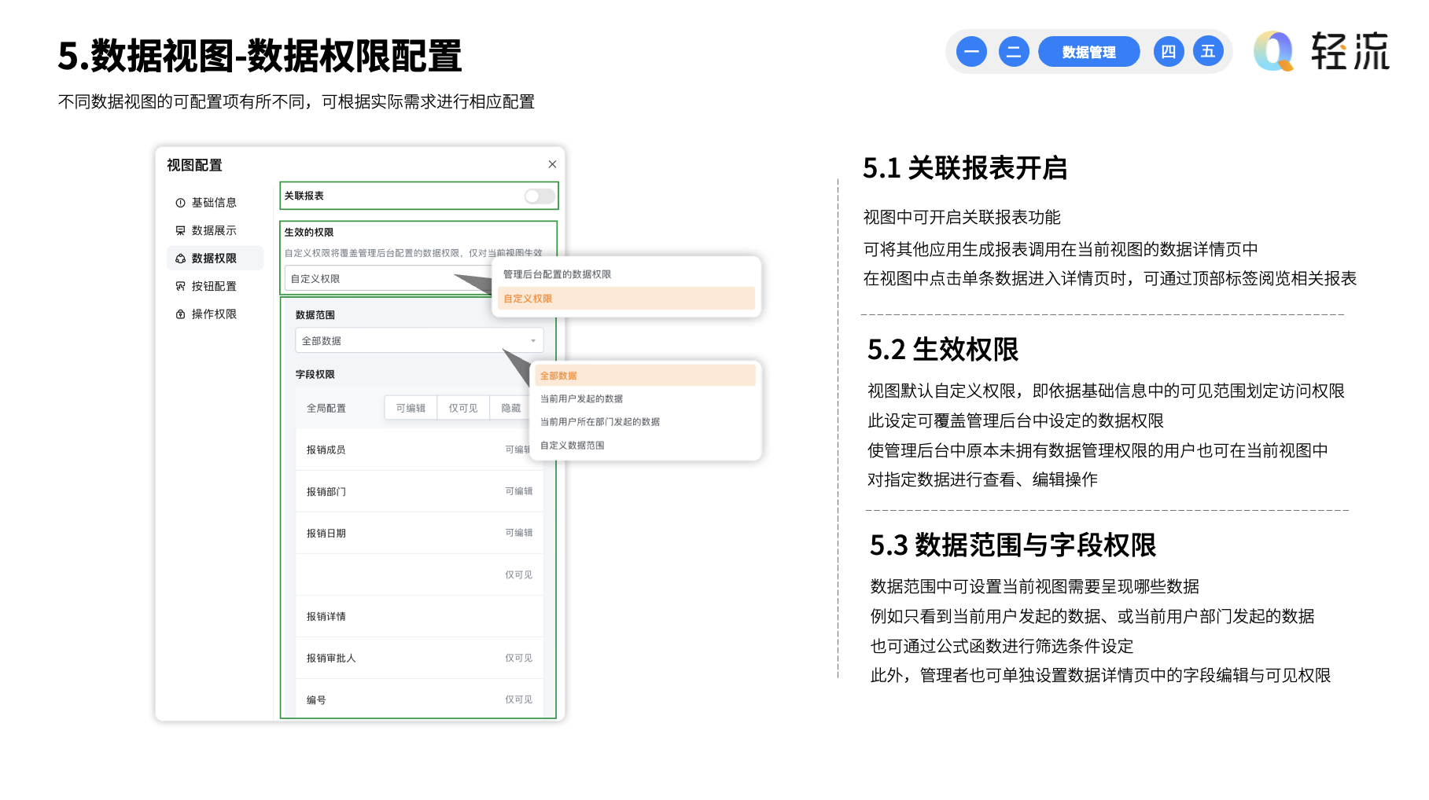This screenshot has width=1429, height=800.
Task: Click the 报销详情 field row label
Action: coord(326,617)
